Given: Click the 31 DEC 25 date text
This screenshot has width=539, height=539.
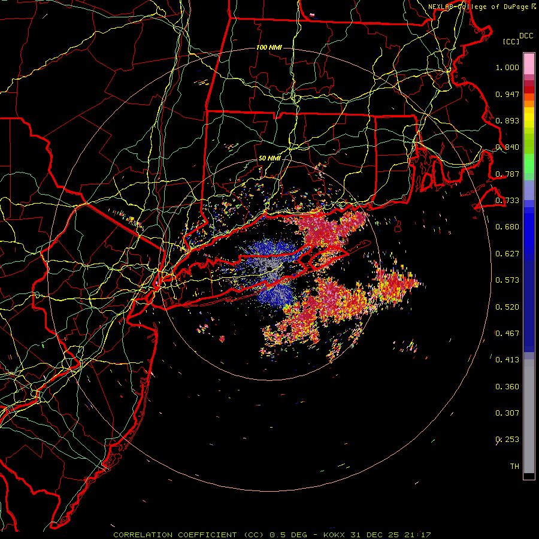Looking at the screenshot, I should pyautogui.click(x=375, y=535).
